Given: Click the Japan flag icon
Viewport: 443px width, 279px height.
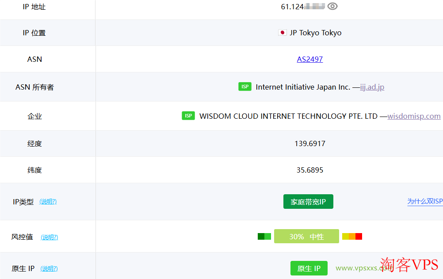Looking at the screenshot, I should coord(282,33).
